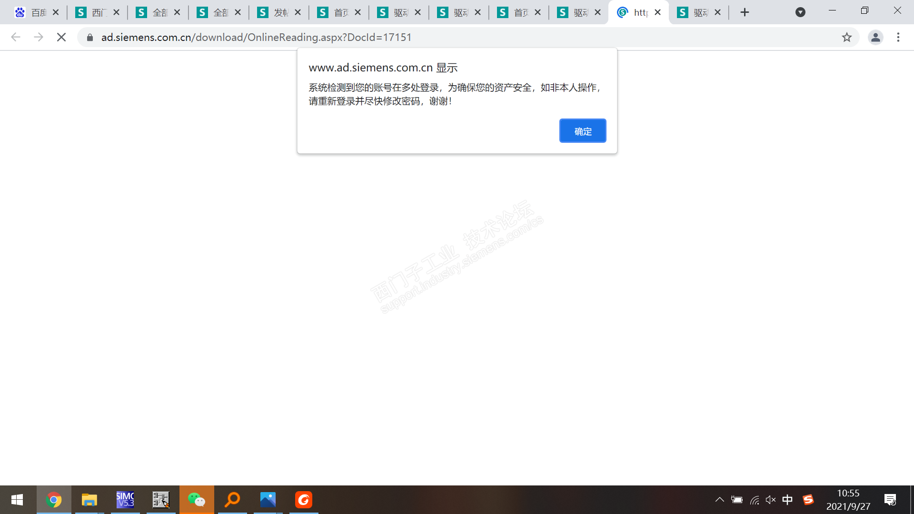Open the Chrome profile avatar menu

[875, 37]
